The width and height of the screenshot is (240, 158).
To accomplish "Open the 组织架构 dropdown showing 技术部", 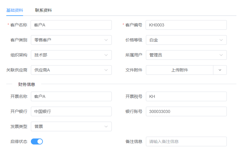I will tap(71, 55).
